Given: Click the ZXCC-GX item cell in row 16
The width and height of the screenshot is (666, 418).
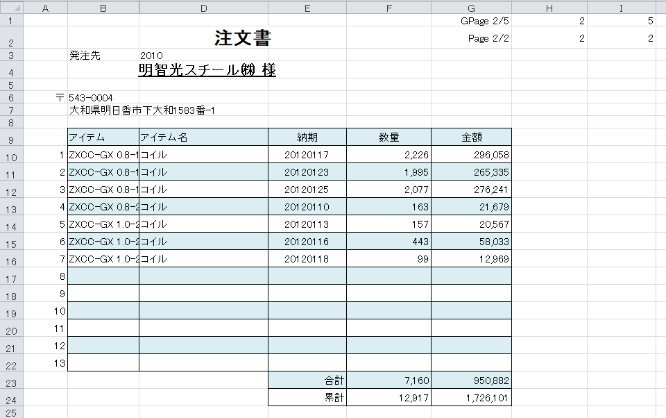Looking at the screenshot, I should tap(103, 258).
